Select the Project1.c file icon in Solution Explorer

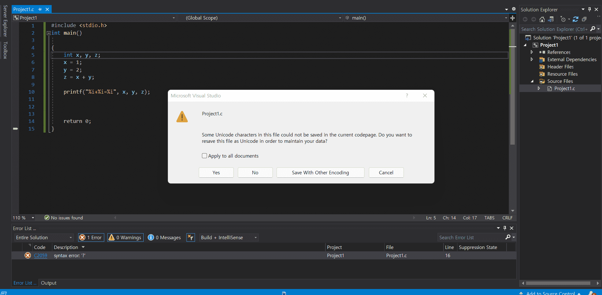tap(550, 89)
